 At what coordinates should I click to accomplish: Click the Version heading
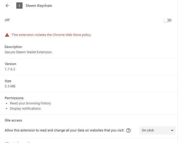(x=10, y=64)
